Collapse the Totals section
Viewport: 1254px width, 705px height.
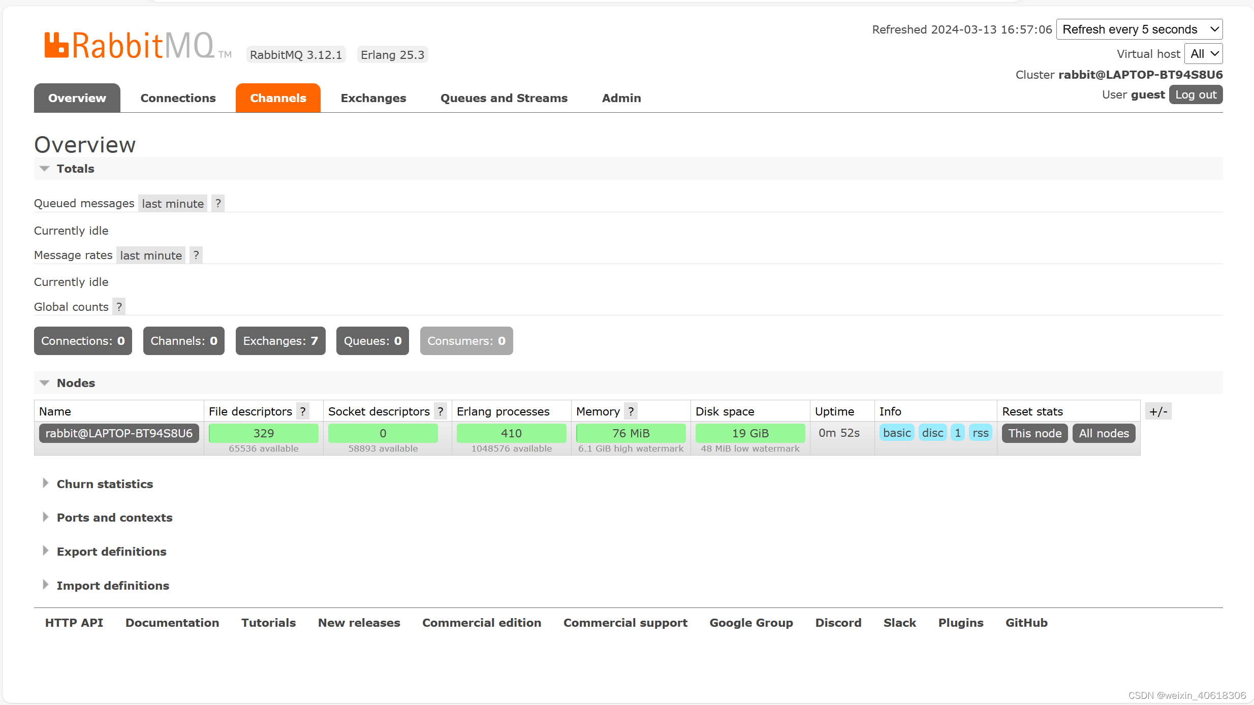(75, 169)
